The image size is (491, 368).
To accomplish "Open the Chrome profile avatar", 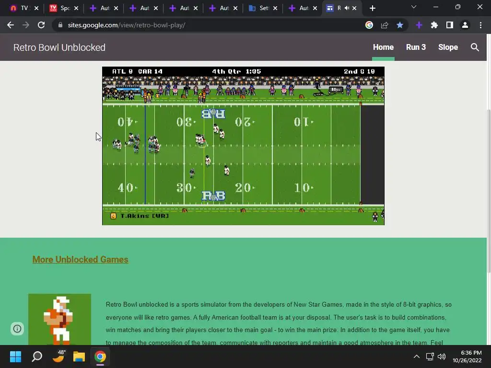I will point(465,25).
